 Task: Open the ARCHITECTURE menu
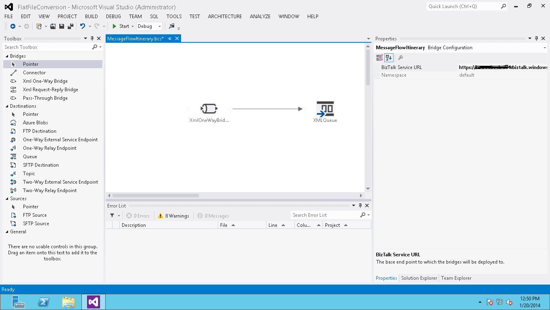(225, 17)
